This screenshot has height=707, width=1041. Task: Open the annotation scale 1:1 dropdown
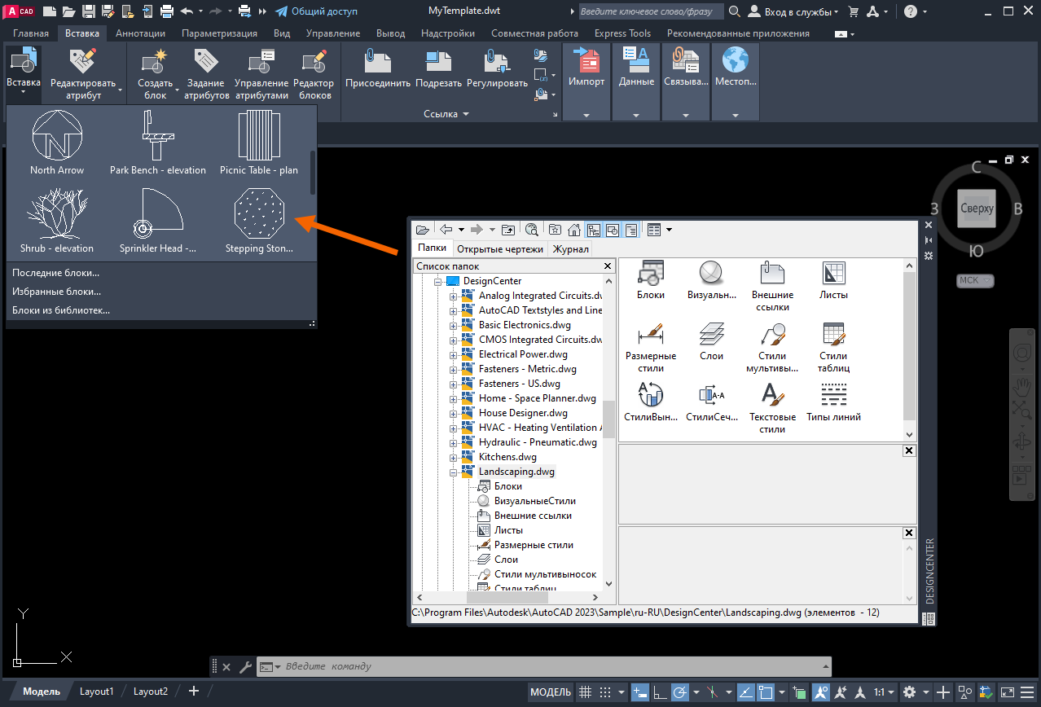(883, 692)
